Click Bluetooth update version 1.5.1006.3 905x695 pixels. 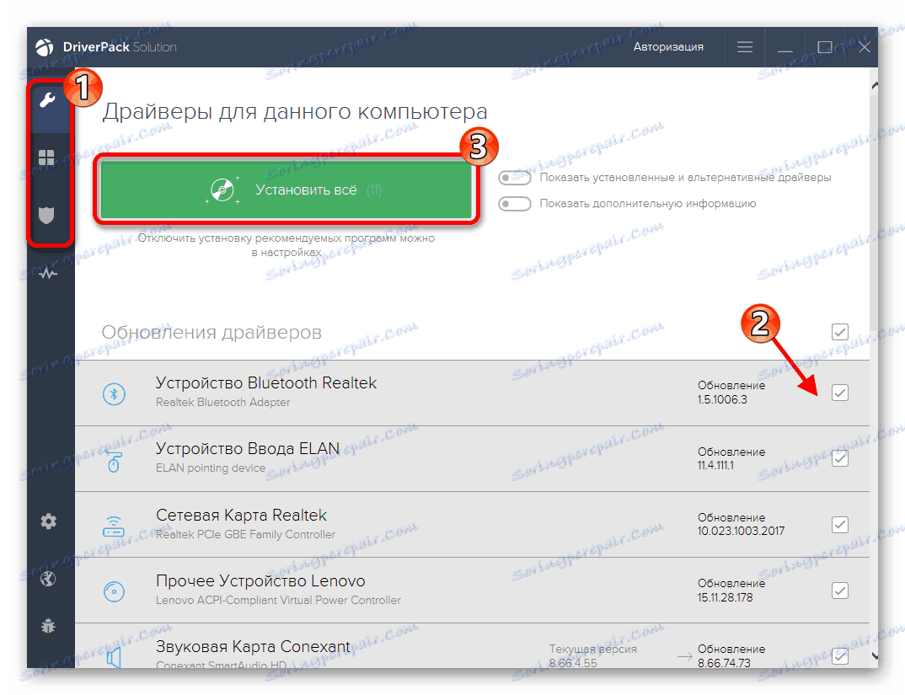pos(722,399)
